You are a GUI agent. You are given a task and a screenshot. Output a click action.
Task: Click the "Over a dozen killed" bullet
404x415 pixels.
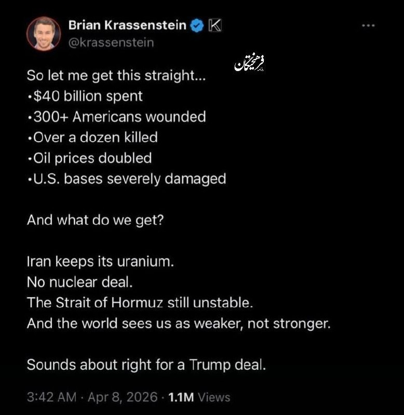pyautogui.click(x=93, y=137)
